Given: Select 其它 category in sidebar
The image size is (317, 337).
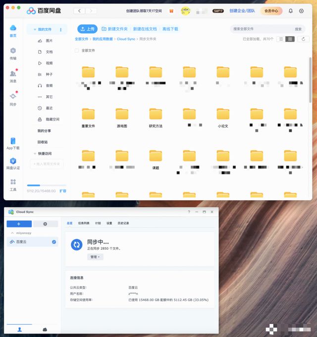Looking at the screenshot, I should pyautogui.click(x=45, y=97).
